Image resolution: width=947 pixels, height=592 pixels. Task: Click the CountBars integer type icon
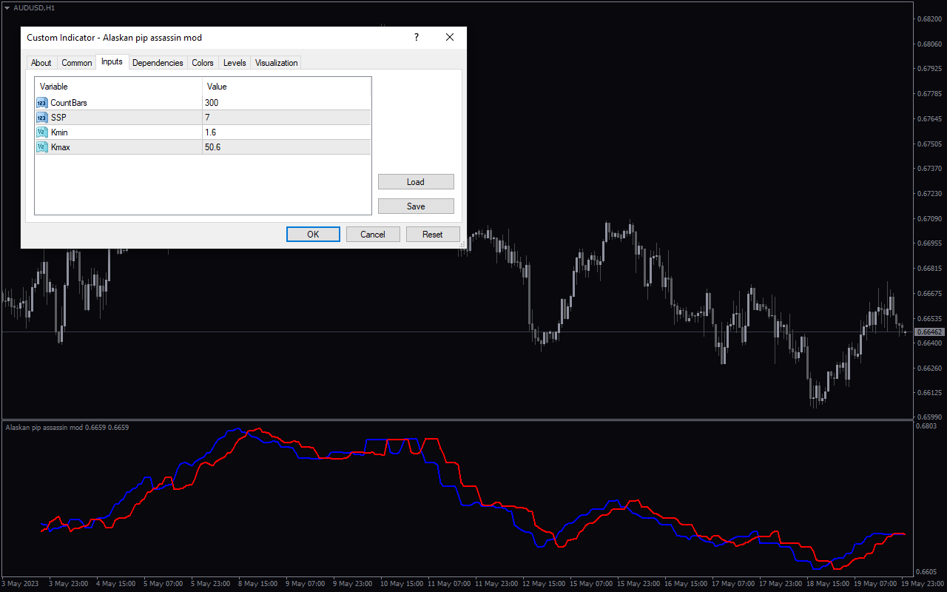tap(41, 103)
